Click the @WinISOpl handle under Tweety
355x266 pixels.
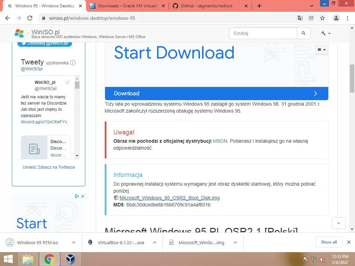coord(32,69)
